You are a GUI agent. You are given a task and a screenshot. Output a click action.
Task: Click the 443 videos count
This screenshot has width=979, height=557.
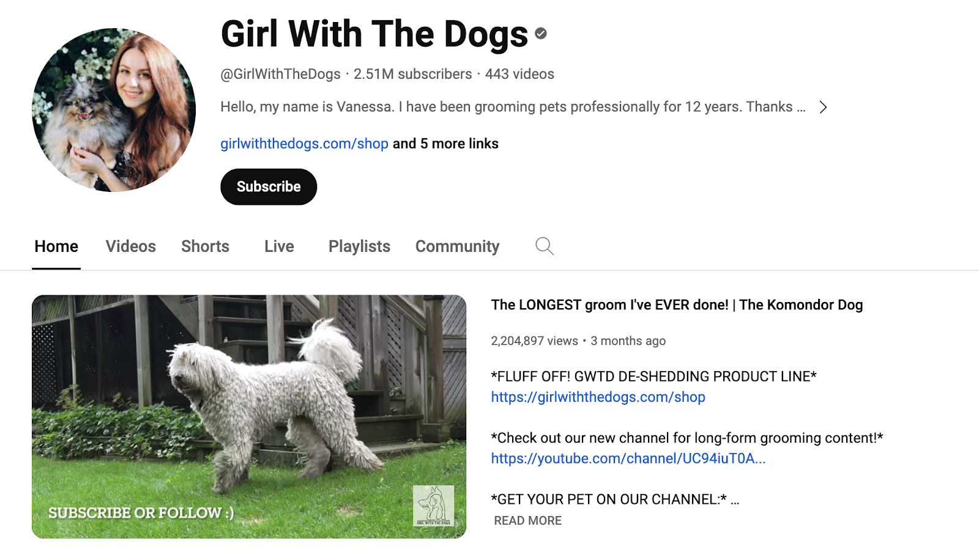tap(519, 74)
